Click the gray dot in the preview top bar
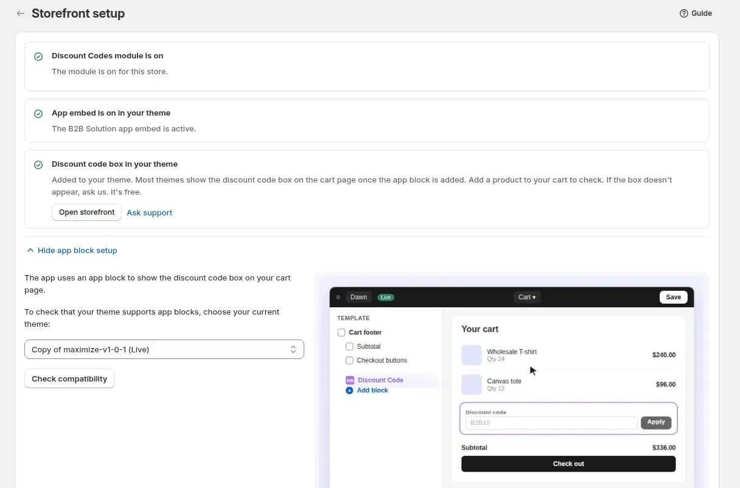 pos(338,298)
